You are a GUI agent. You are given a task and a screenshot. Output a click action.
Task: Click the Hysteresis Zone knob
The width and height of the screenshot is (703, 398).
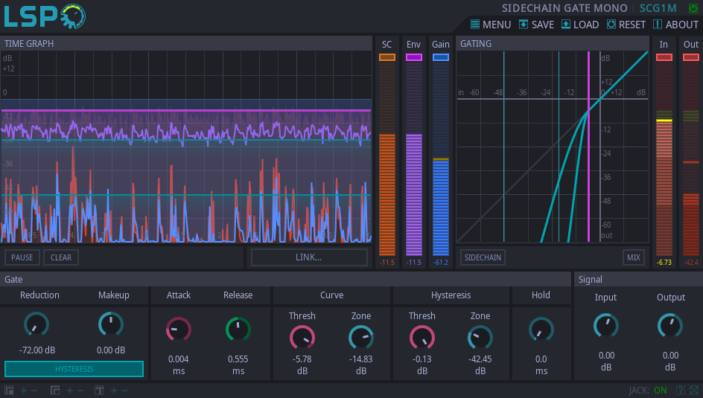(480, 338)
